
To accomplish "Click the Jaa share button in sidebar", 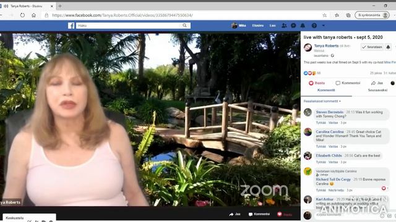I will (x=377, y=83).
